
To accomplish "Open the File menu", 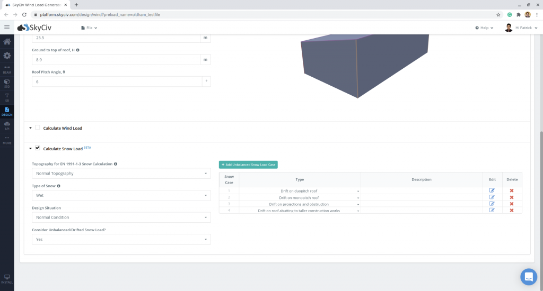I will coord(89,28).
